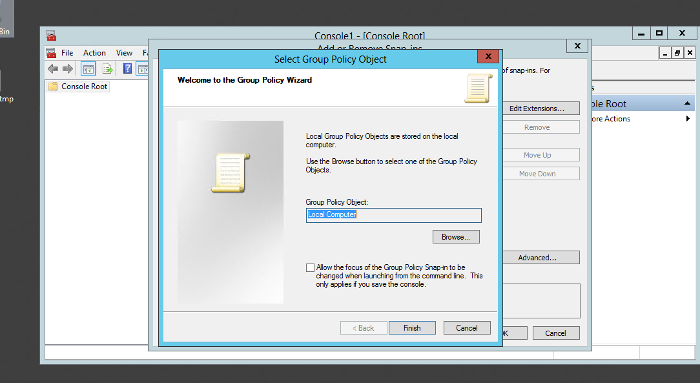Restore the inner console child window

[x=677, y=53]
